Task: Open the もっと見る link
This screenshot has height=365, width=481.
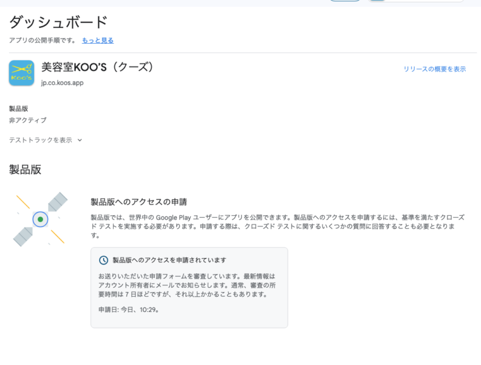Action: (98, 40)
